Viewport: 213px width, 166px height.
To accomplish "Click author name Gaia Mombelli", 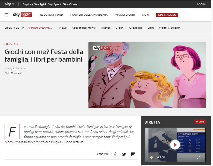I will pos(13,73).
